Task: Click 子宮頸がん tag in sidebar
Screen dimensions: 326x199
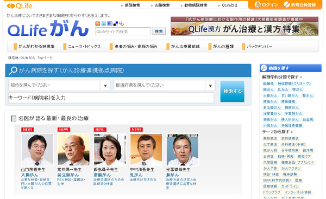Action: [293, 113]
